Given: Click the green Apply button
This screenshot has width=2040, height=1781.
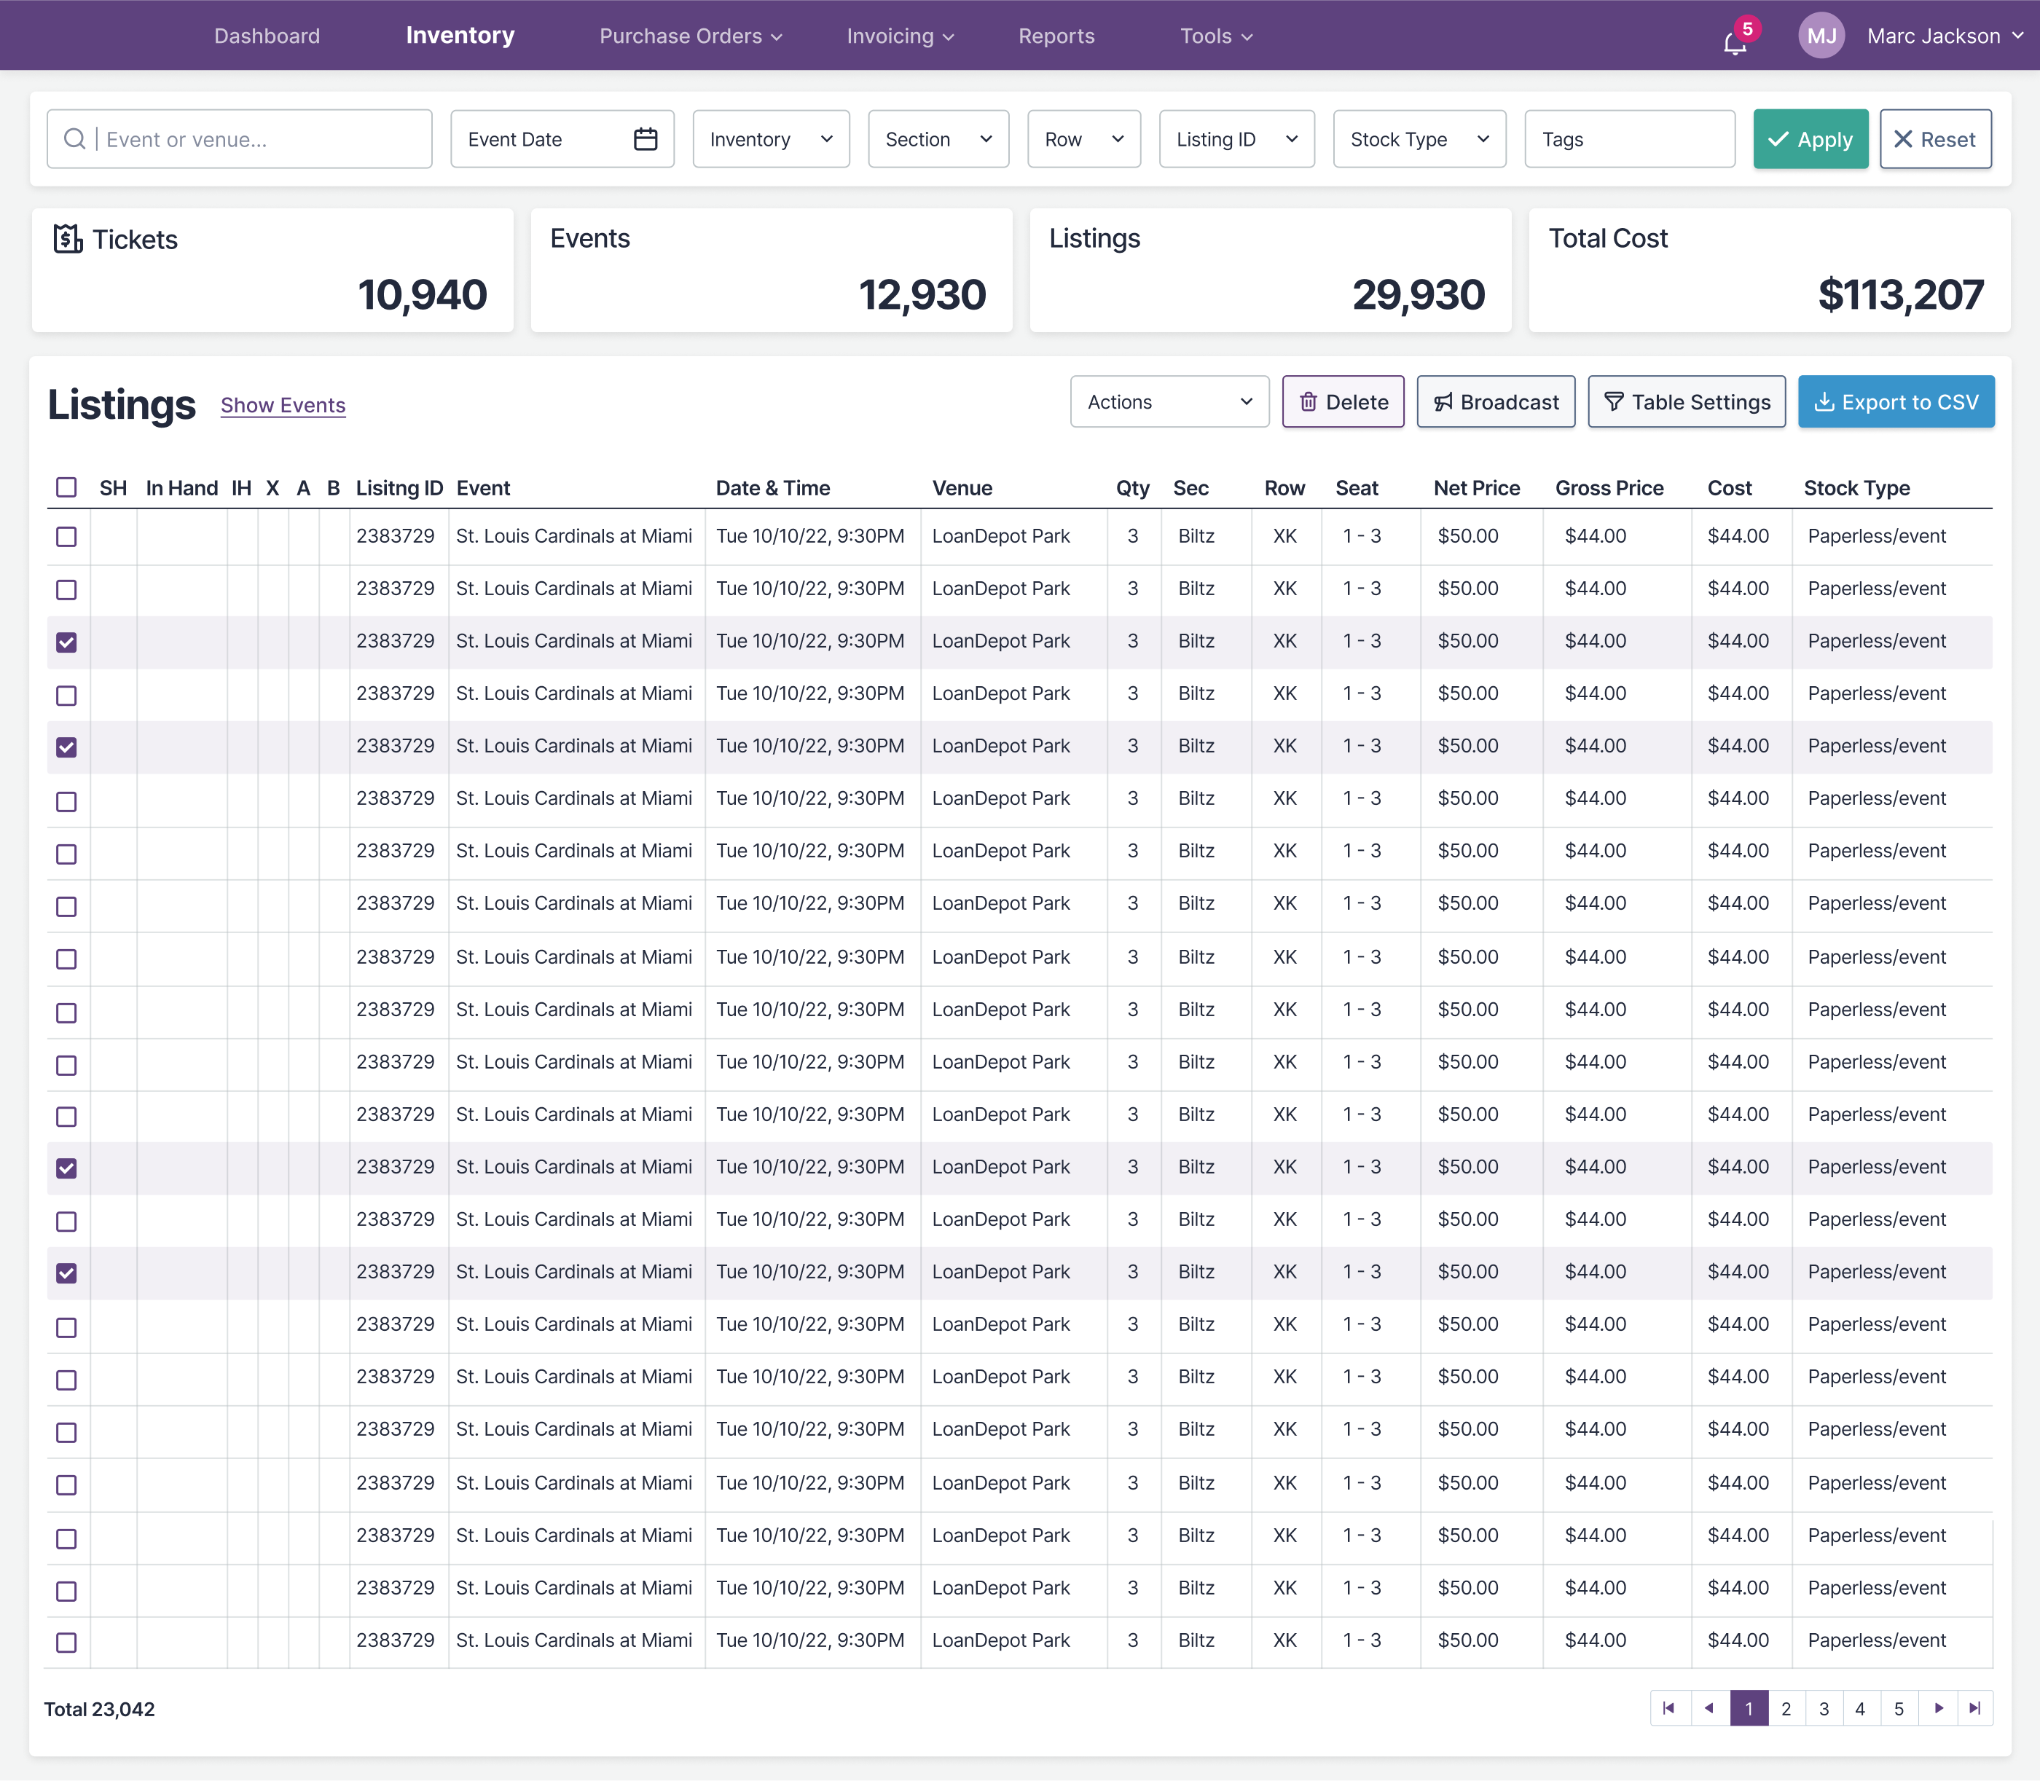Looking at the screenshot, I should [1810, 139].
